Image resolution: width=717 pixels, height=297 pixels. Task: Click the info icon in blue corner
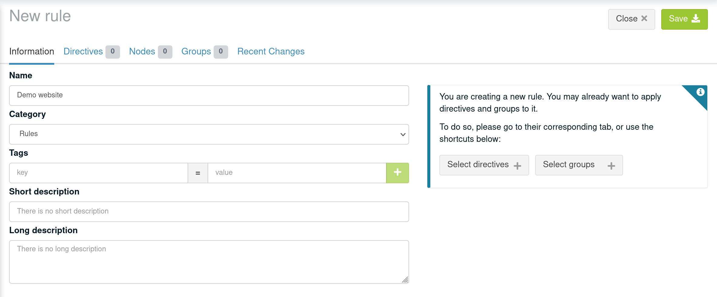[x=700, y=92]
